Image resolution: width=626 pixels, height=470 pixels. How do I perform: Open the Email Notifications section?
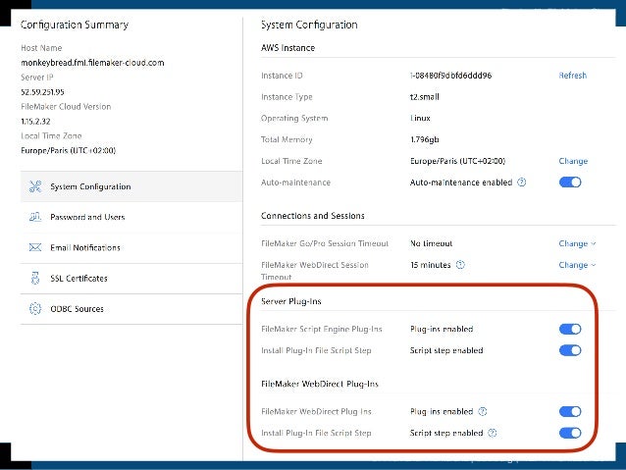point(131,247)
